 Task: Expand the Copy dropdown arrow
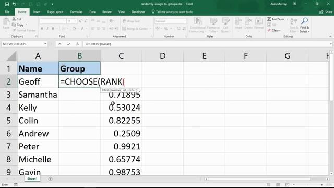click(x=27, y=25)
